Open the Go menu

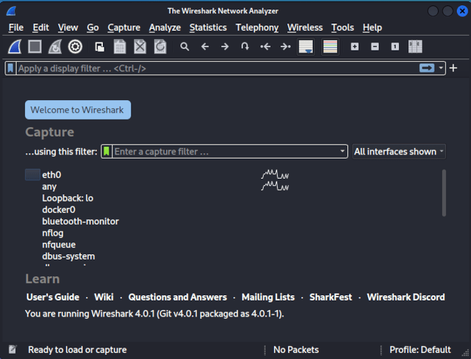[93, 28]
